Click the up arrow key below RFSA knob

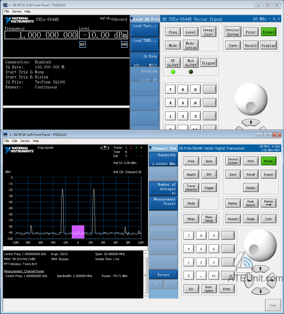tap(260, 268)
